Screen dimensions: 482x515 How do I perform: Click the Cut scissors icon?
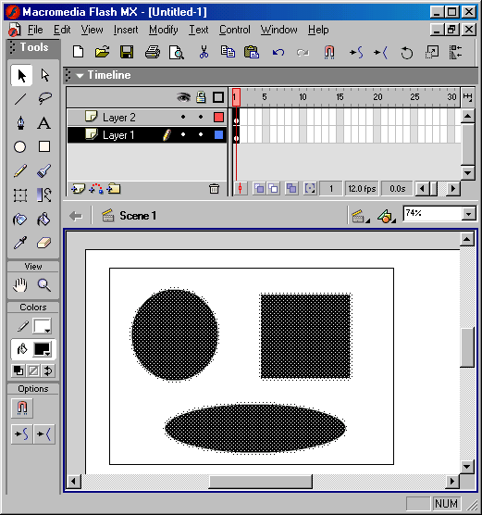pos(204,52)
